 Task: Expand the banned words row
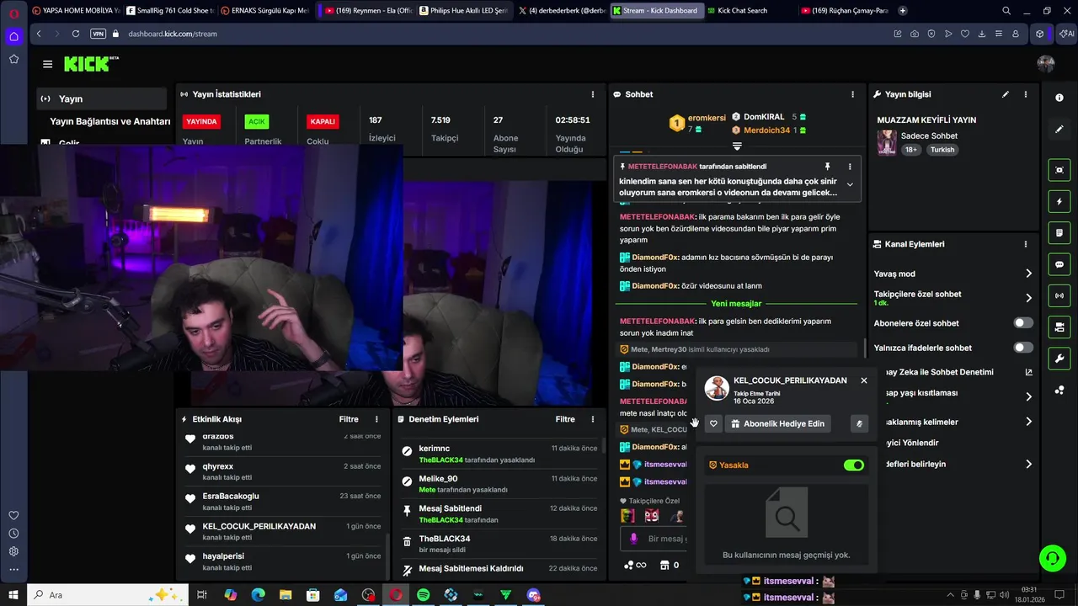tap(1028, 422)
